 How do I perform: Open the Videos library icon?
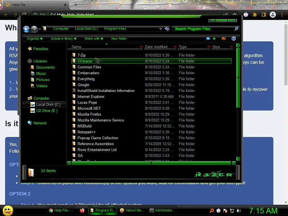coord(33,86)
